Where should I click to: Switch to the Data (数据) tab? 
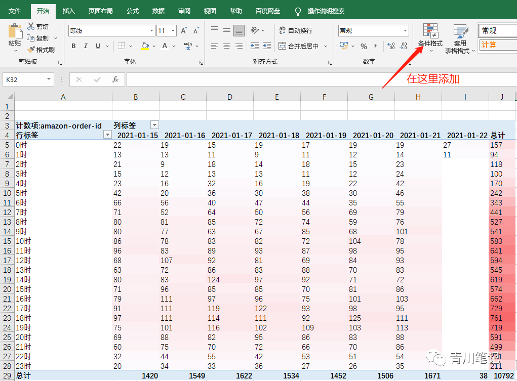[158, 11]
